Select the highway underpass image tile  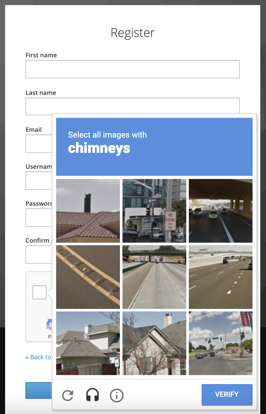(220, 211)
